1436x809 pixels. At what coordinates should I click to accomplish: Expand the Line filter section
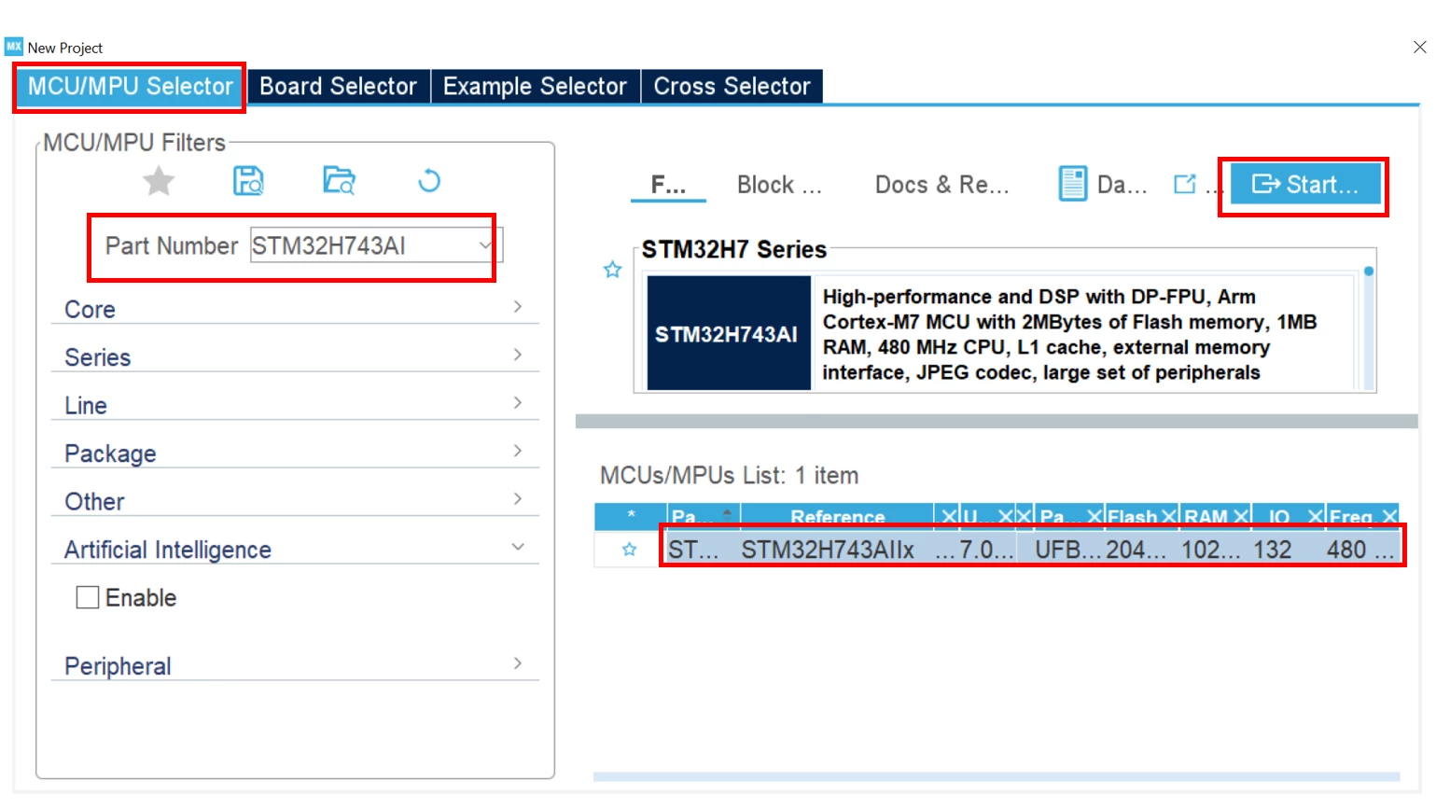[295, 405]
